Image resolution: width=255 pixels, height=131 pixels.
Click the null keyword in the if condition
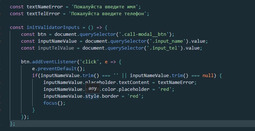pyautogui.click(x=208, y=76)
